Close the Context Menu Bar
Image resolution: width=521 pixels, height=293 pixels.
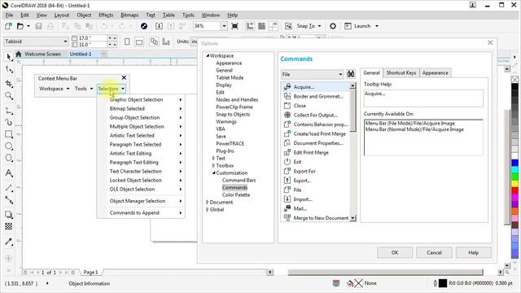tap(124, 77)
